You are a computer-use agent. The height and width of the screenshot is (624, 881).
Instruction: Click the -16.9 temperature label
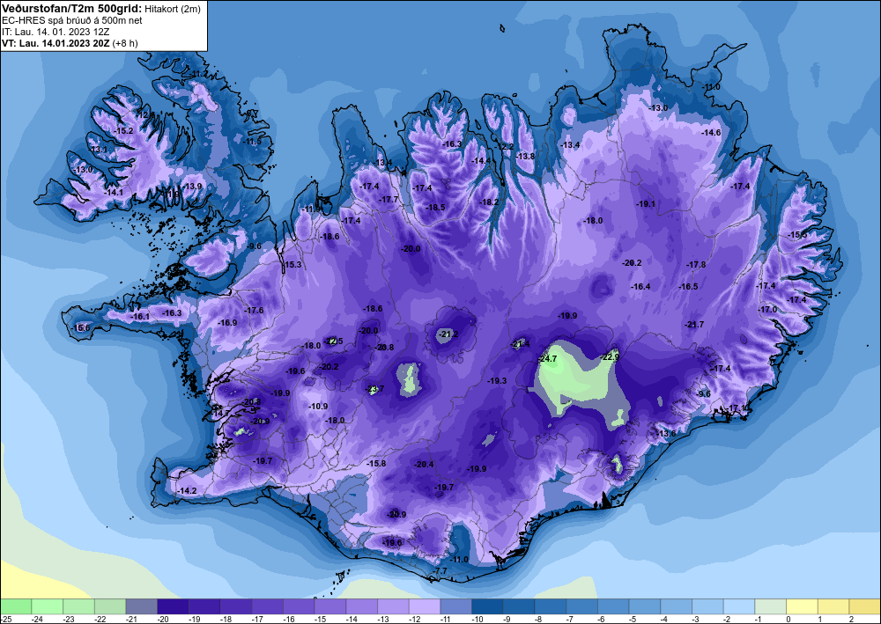[x=227, y=323]
